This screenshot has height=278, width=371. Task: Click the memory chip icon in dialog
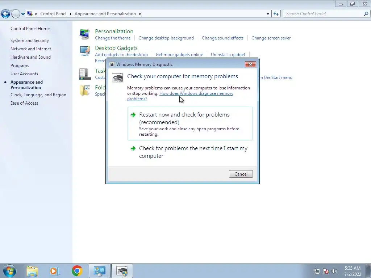point(118,78)
